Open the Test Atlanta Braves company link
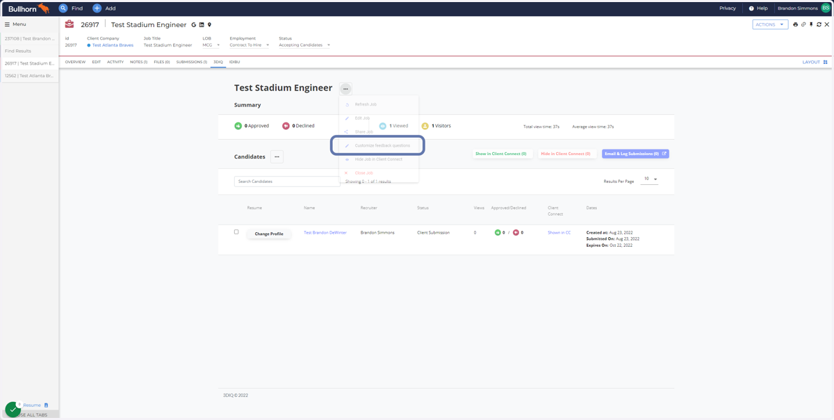This screenshot has height=420, width=834. coord(113,45)
